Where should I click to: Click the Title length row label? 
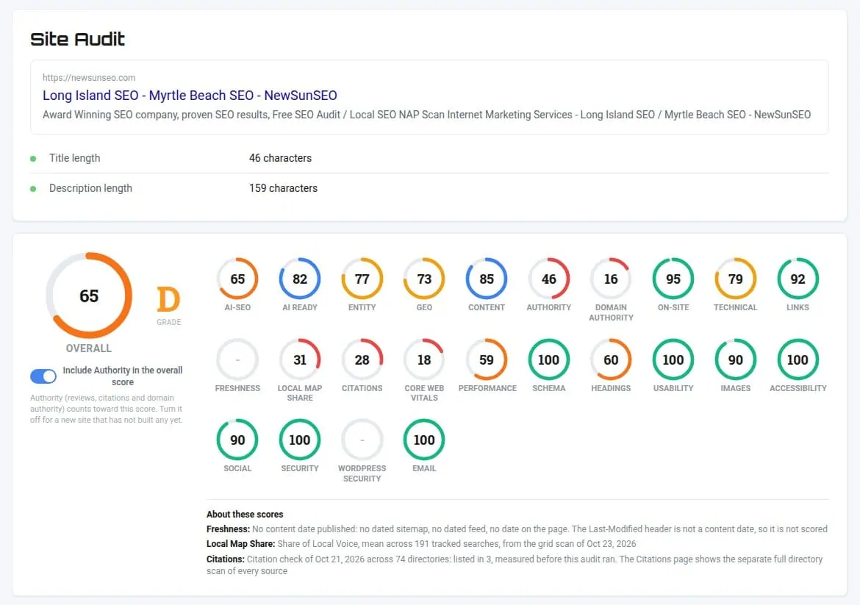(x=74, y=158)
